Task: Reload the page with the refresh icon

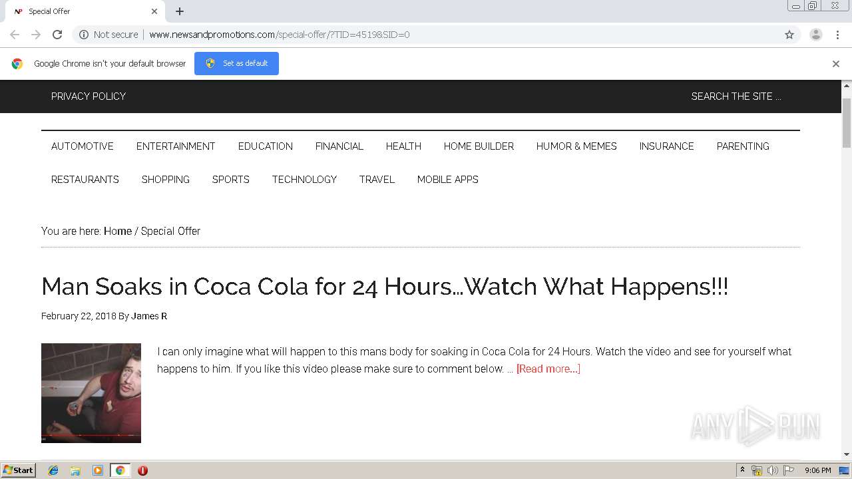Action: click(57, 35)
